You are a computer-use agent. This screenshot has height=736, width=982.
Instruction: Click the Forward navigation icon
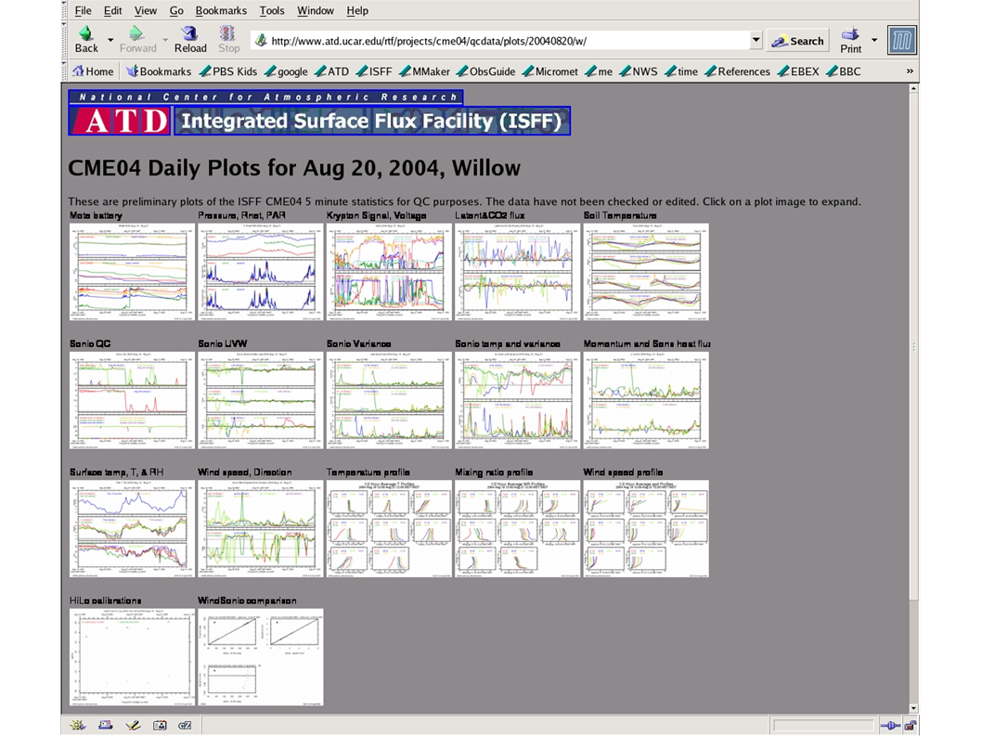136,32
